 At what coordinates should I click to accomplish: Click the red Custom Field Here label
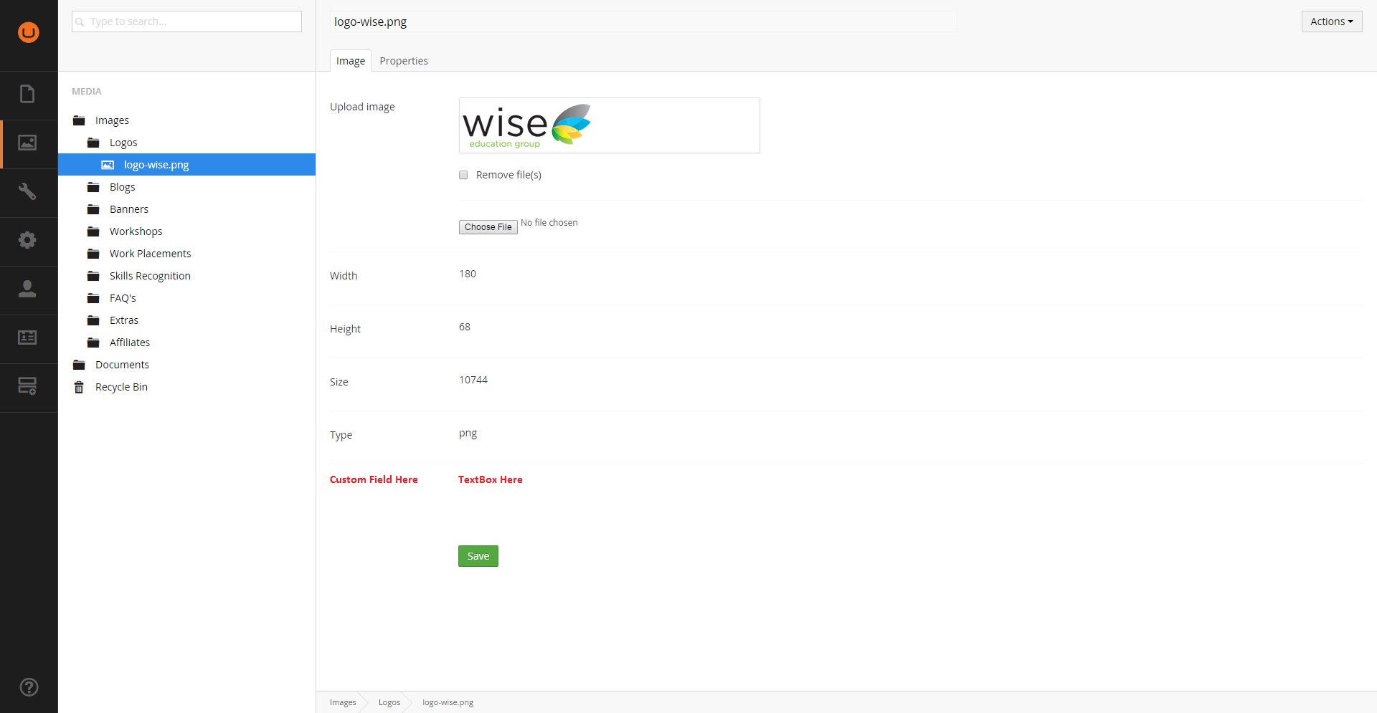pos(374,479)
